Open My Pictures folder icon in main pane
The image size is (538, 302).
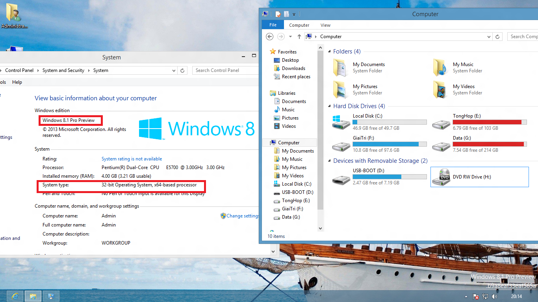pos(340,89)
